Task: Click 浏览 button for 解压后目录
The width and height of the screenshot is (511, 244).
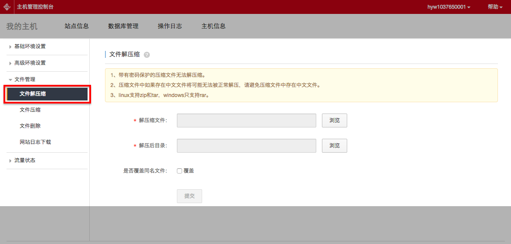Action: coord(335,146)
